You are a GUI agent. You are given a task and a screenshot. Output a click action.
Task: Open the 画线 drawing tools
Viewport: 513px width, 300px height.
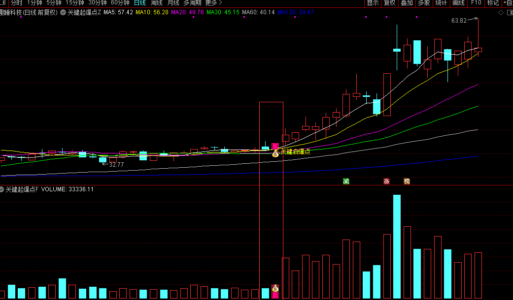click(x=458, y=3)
